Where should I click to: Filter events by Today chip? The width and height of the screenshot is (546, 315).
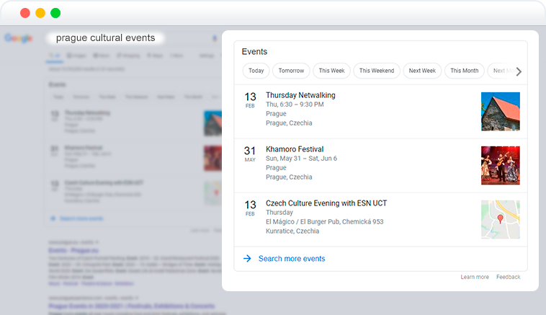click(x=256, y=71)
